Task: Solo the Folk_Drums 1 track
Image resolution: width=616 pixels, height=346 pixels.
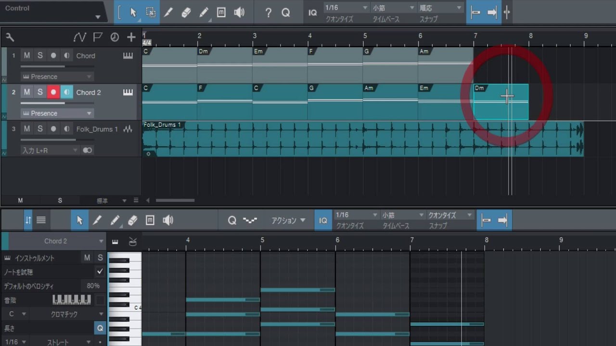Action: [40, 129]
